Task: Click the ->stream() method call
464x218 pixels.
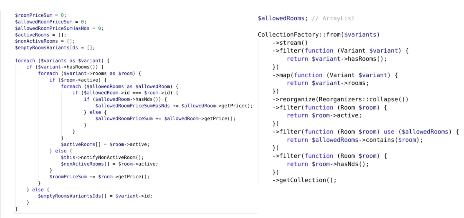Action: (290, 43)
